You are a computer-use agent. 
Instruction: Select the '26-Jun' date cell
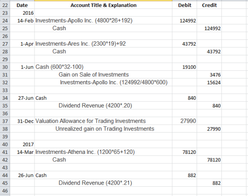(22, 175)
